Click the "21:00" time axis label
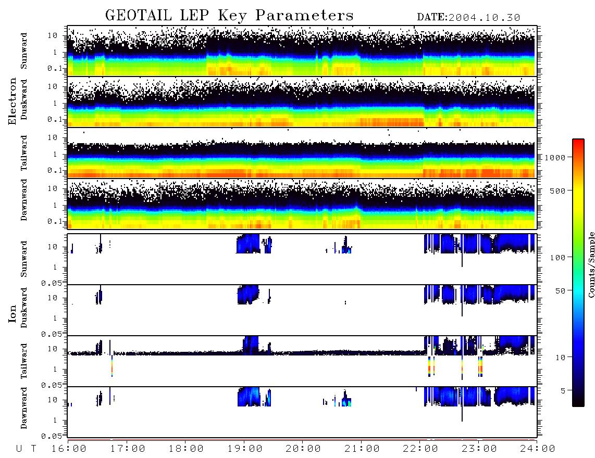Viewport: 595px width, 458px height. pos(362,449)
